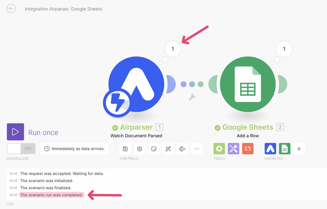This screenshot has height=209, width=327.
Task: Go back using the arrow icon
Action: click(11, 9)
